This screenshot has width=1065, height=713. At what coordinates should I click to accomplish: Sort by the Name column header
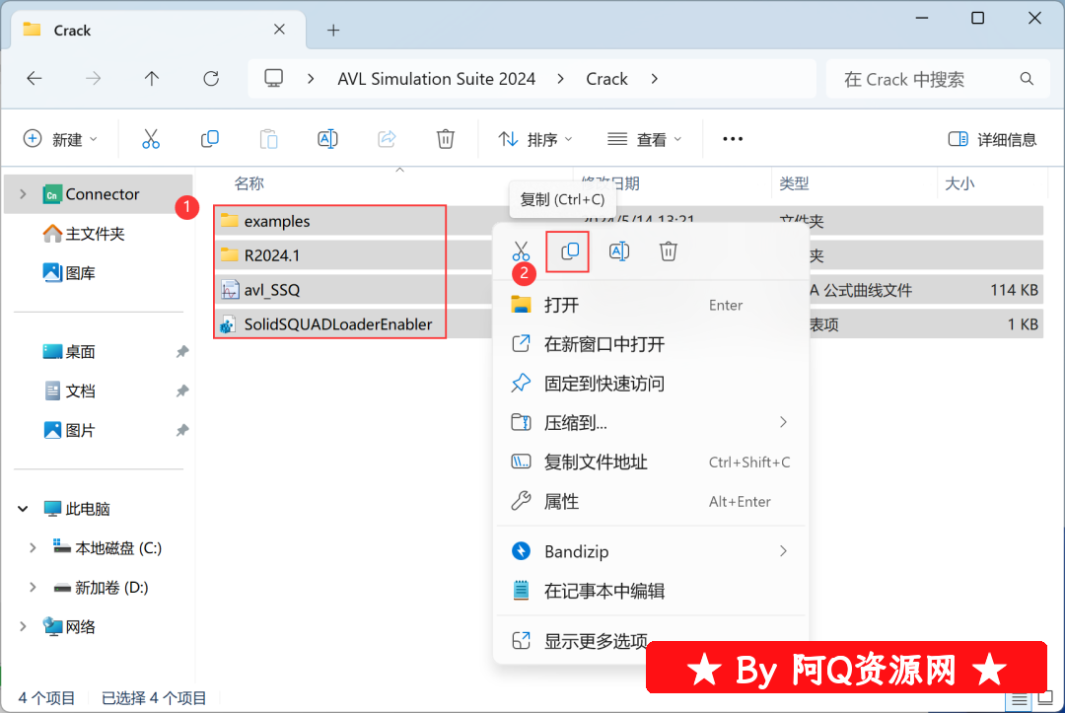pyautogui.click(x=248, y=183)
